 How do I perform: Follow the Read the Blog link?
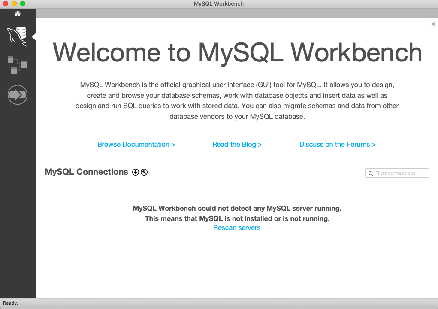pyautogui.click(x=237, y=145)
